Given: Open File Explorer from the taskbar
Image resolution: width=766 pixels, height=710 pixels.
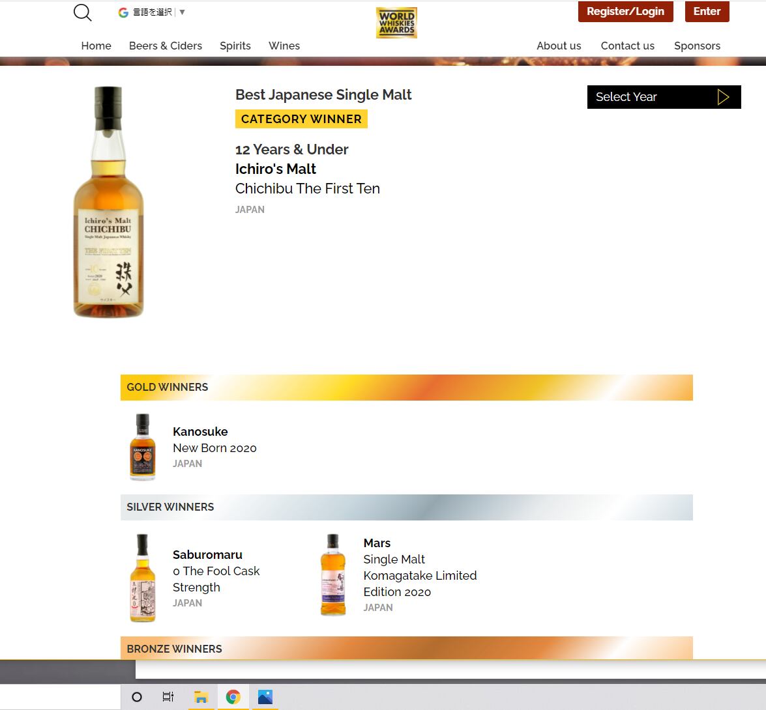Looking at the screenshot, I should click(x=201, y=697).
